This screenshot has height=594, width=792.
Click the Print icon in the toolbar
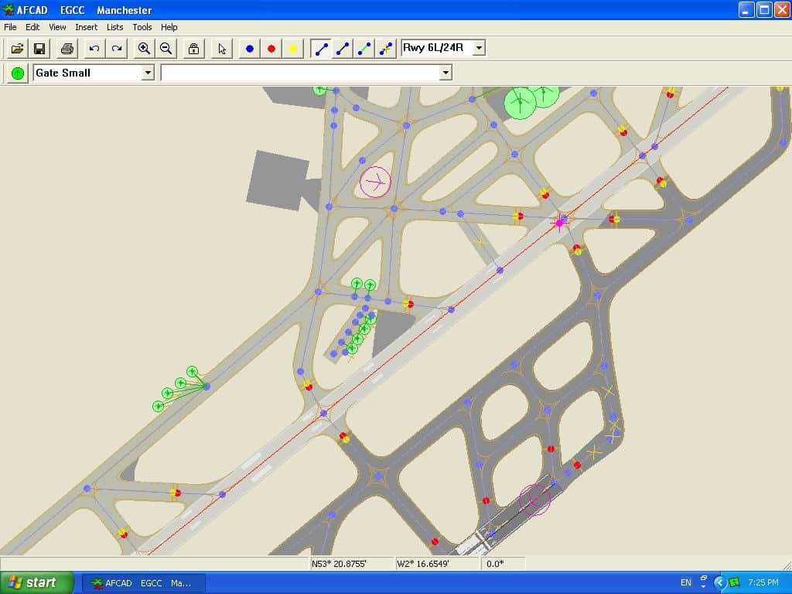(x=67, y=49)
